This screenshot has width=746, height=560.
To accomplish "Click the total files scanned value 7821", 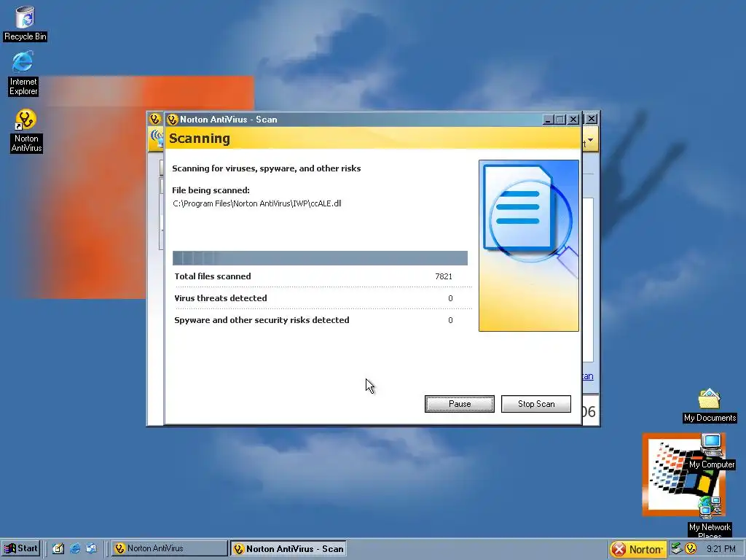I will click(444, 276).
